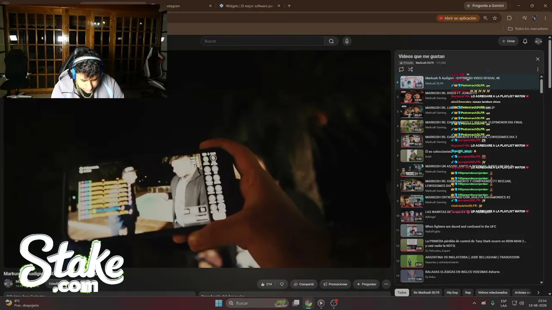Show more filter chips with right arrow

[538, 293]
